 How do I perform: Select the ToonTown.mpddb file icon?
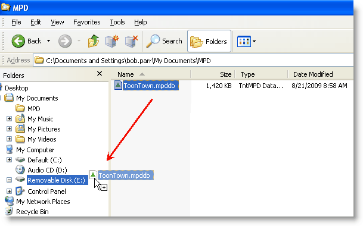point(118,85)
